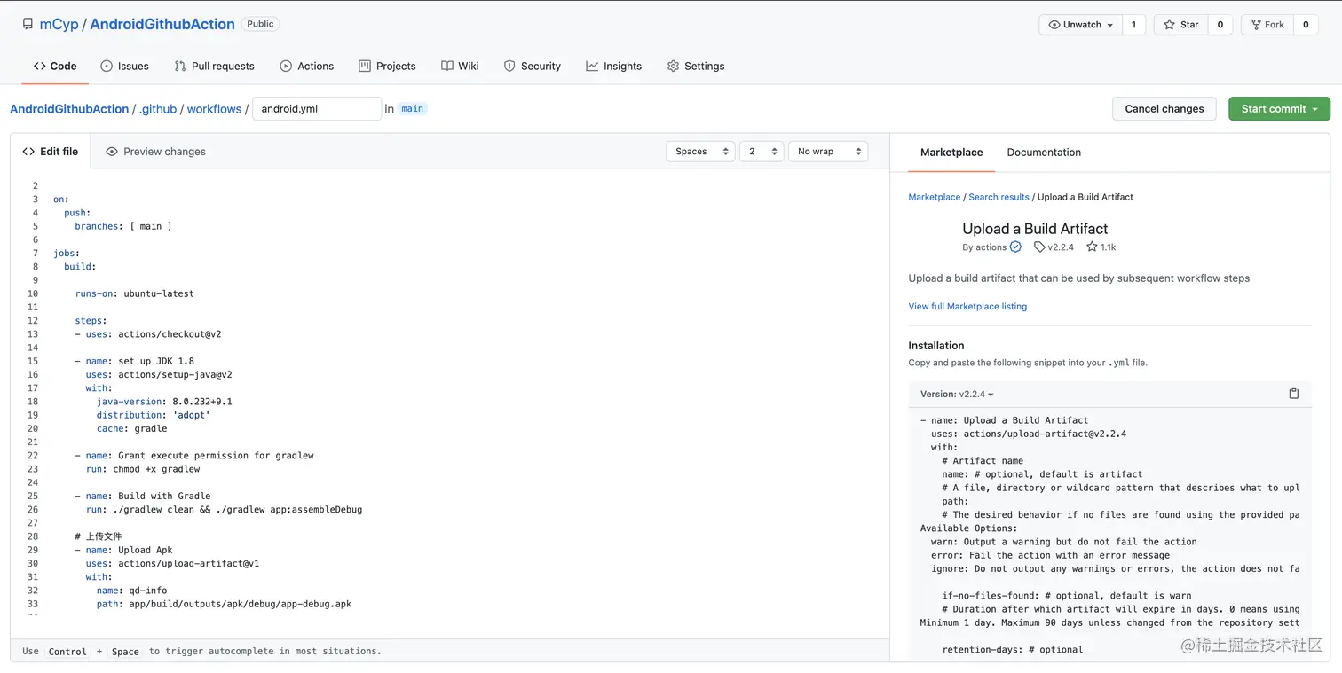This screenshot has height=673, width=1342.
Task: Click line 'uses: actions/checkout@v2'
Action: click(x=147, y=334)
